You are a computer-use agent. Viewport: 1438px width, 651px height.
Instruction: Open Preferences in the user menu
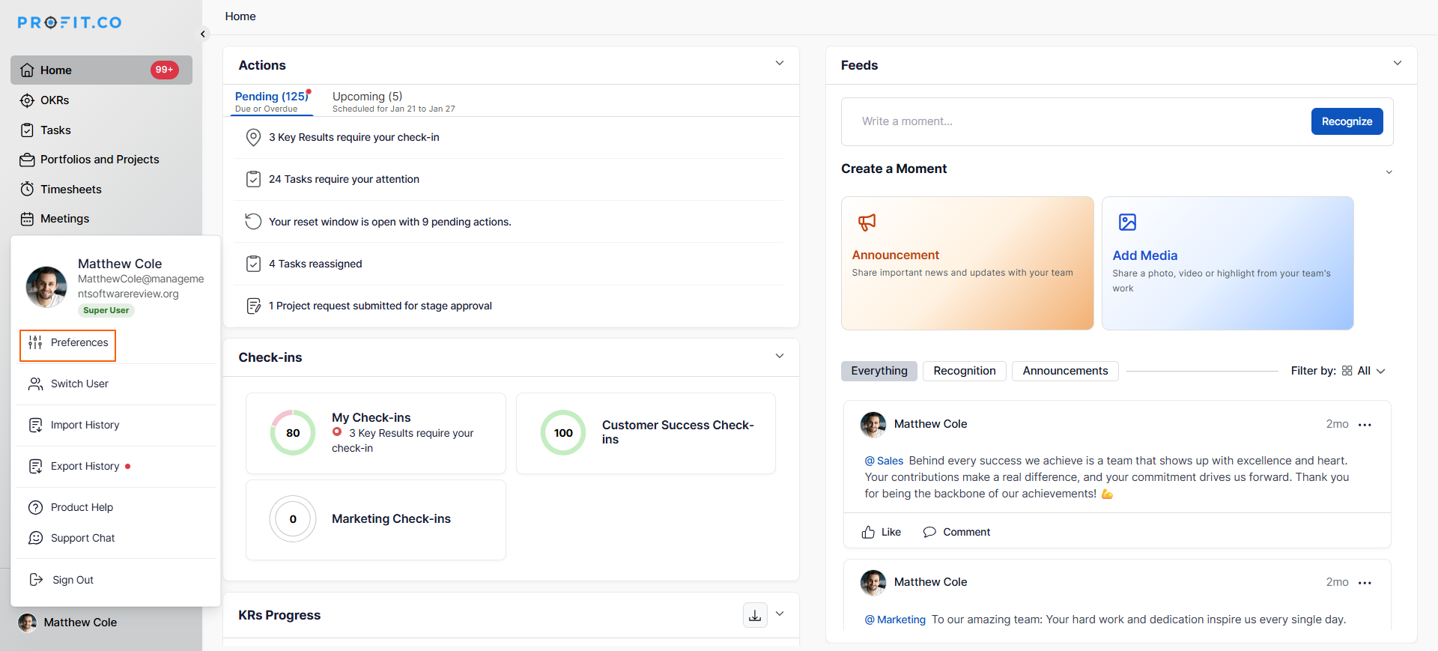[68, 343]
